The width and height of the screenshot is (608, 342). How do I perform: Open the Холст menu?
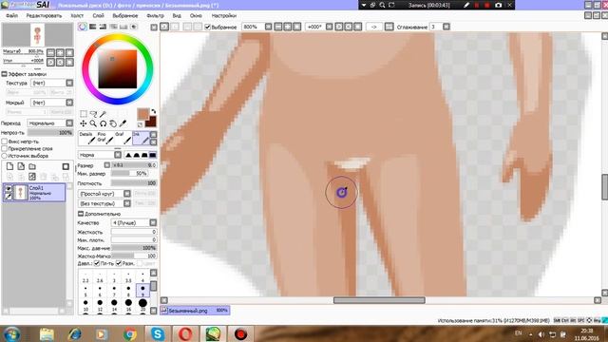pos(77,15)
